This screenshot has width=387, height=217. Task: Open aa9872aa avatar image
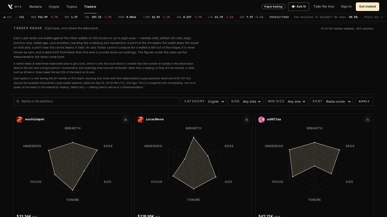click(x=261, y=119)
